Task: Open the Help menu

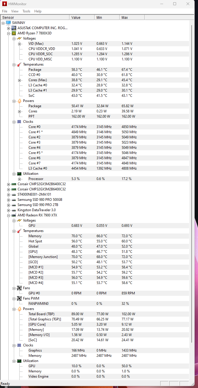Action: tap(38, 11)
